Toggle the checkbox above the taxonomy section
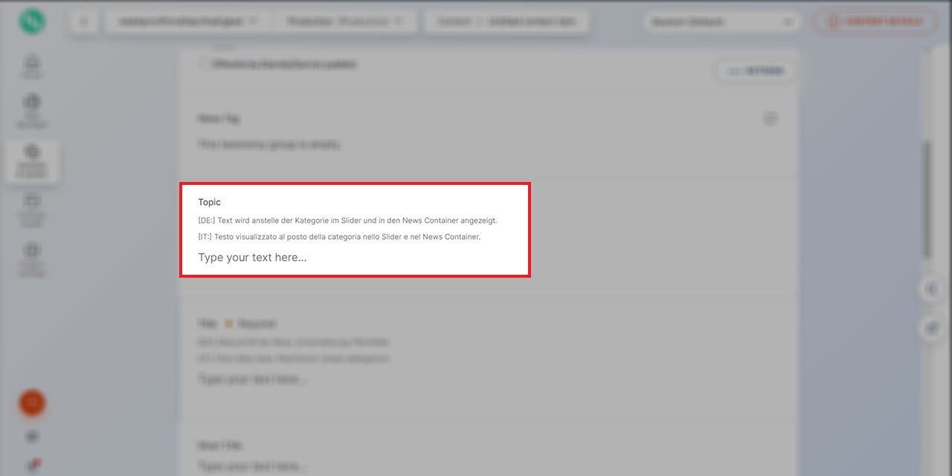This screenshot has width=952, height=476. pos(204,65)
